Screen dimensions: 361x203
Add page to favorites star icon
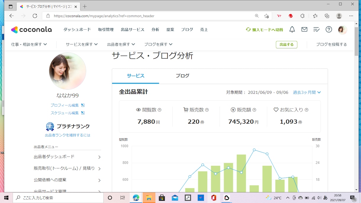[266, 16]
